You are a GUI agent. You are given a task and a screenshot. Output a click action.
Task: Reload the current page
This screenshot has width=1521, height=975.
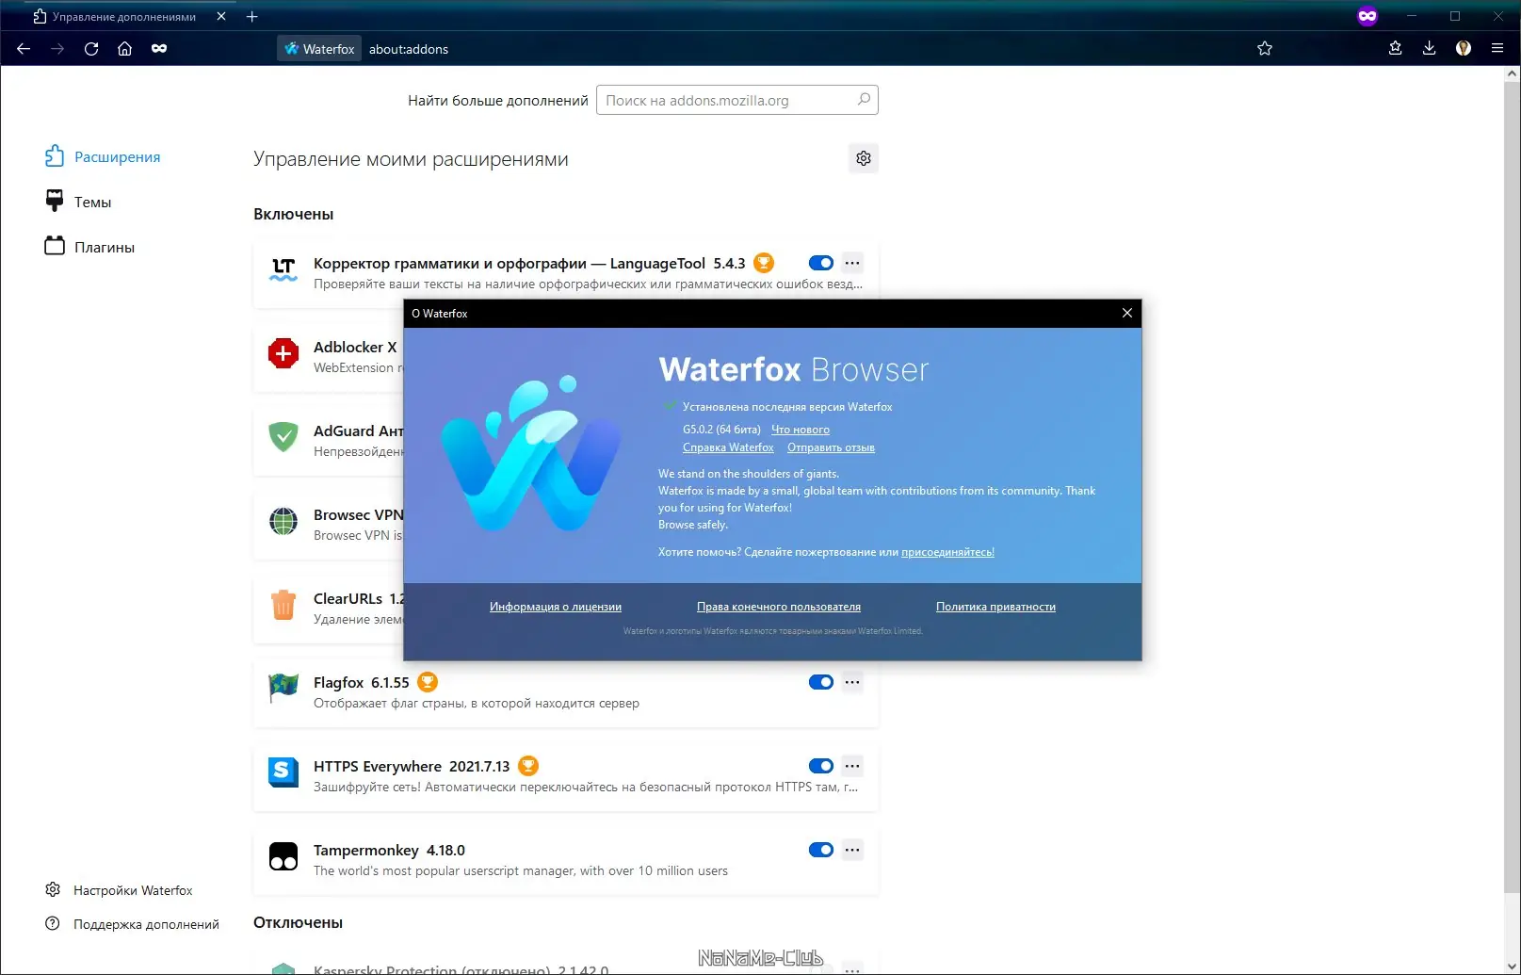coord(91,49)
